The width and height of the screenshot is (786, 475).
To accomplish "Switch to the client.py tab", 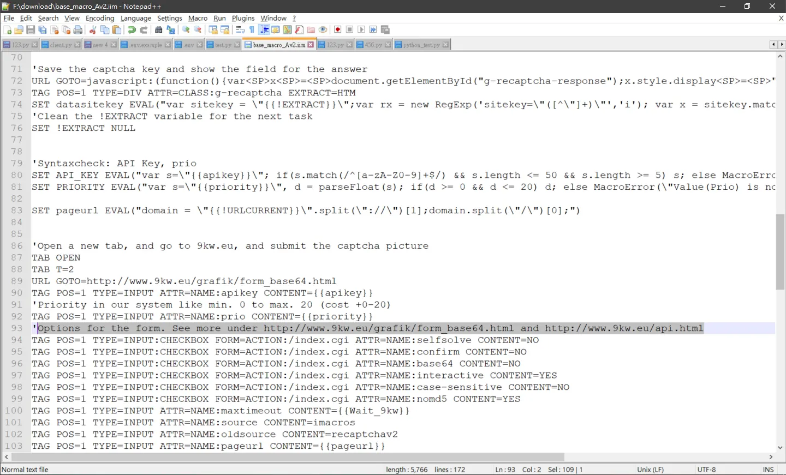I will [61, 45].
